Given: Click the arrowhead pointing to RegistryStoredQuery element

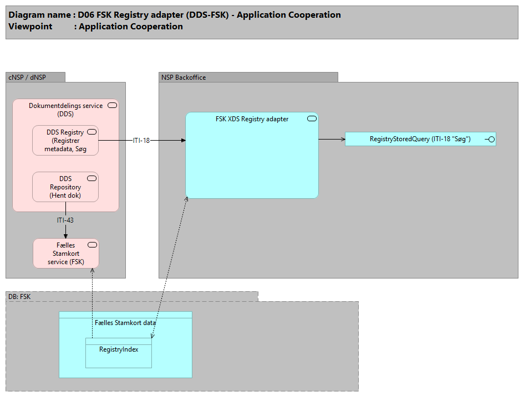Looking at the screenshot, I should pos(342,139).
